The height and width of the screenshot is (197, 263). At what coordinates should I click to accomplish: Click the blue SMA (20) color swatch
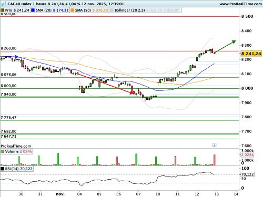33,11
